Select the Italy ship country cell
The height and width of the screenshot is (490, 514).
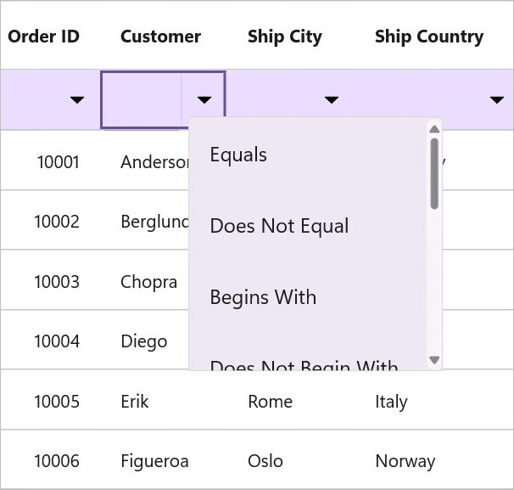pyautogui.click(x=391, y=402)
